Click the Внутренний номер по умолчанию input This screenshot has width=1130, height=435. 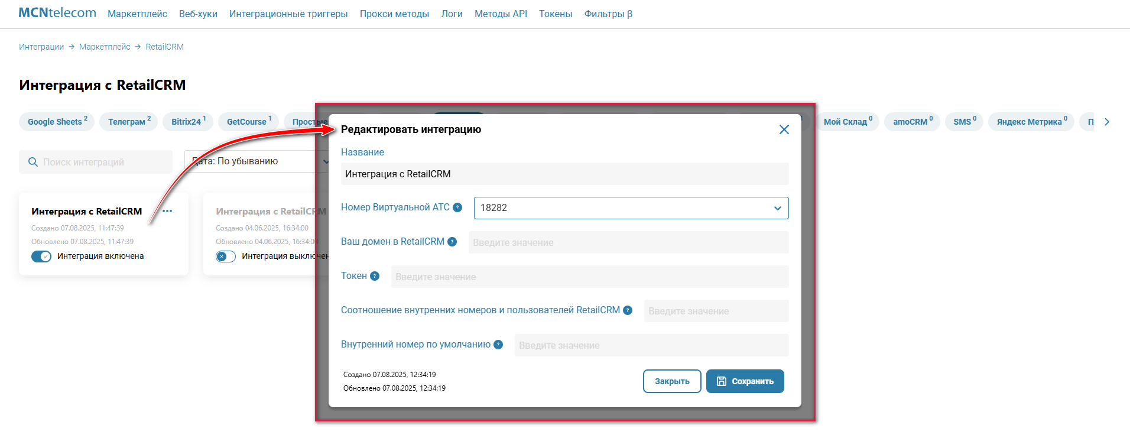tap(652, 345)
